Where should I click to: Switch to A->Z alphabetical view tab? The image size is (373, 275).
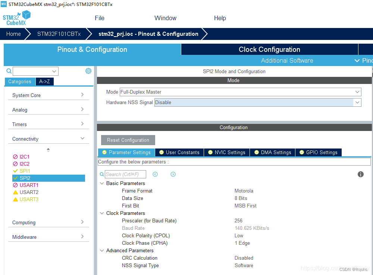(44, 82)
